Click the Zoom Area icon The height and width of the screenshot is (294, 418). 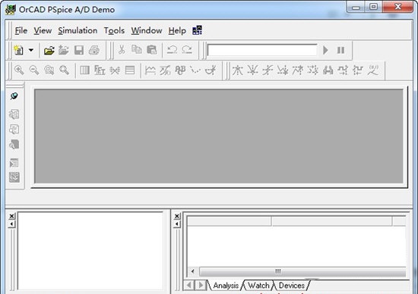(x=49, y=70)
